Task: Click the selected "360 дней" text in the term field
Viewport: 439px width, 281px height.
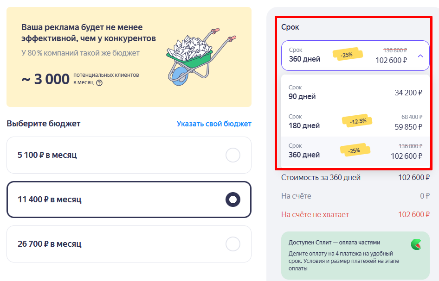Action: click(304, 59)
